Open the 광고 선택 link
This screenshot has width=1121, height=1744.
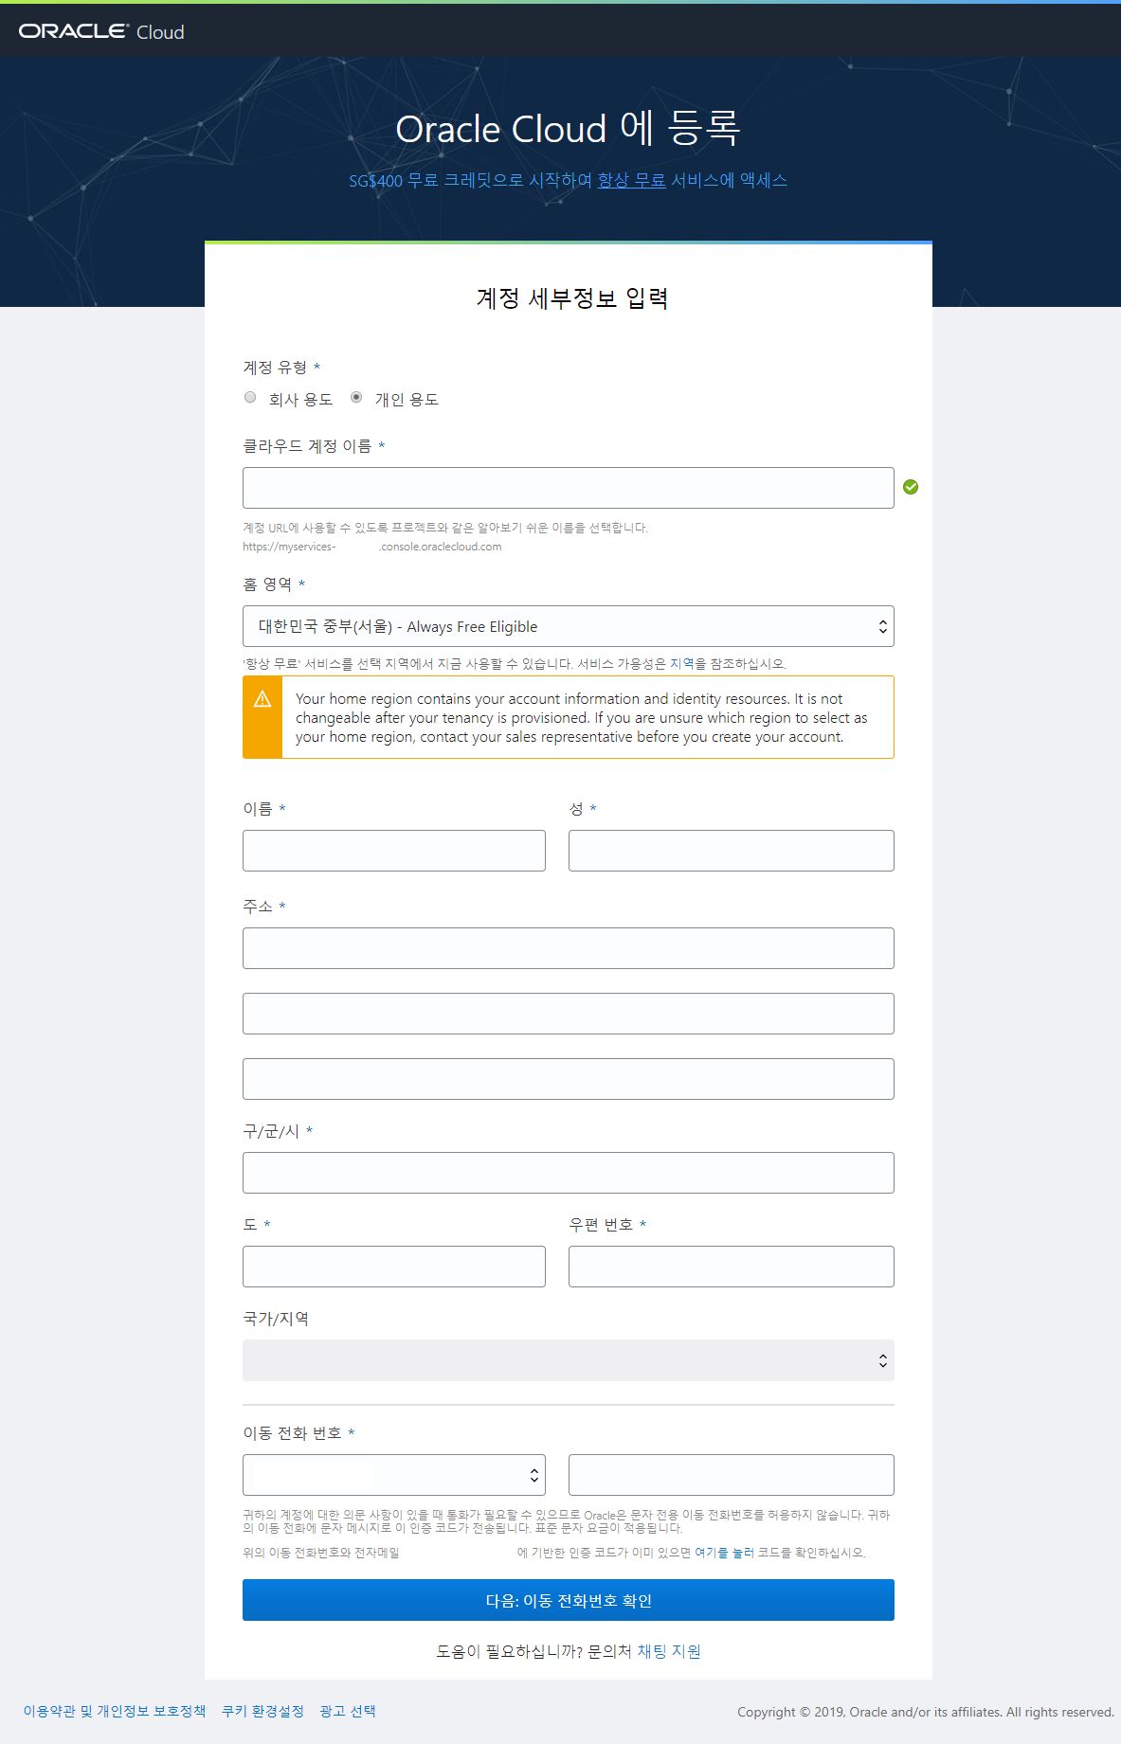click(x=348, y=1711)
